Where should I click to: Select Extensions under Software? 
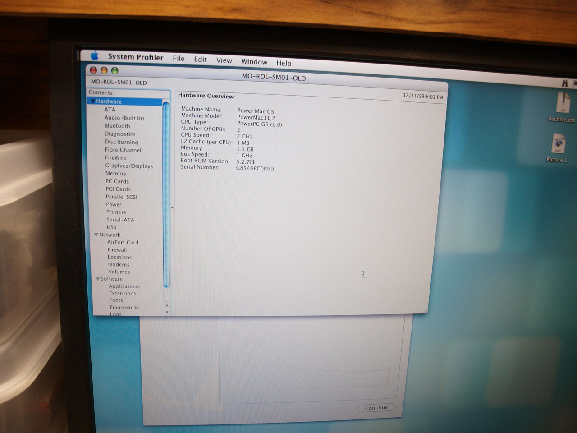123,294
